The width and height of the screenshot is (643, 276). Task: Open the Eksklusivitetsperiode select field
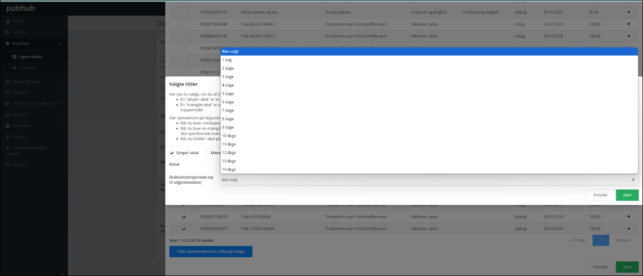(428, 180)
